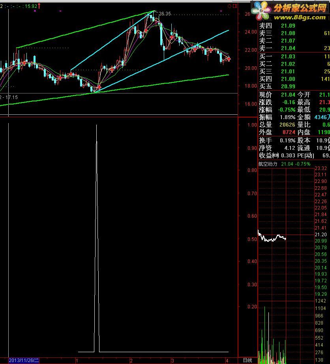
Task: Click the PE(动) label
Action: [306, 155]
